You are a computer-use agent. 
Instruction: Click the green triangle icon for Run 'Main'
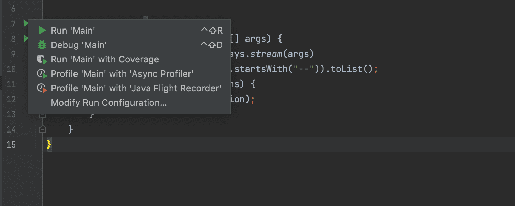pyautogui.click(x=42, y=30)
